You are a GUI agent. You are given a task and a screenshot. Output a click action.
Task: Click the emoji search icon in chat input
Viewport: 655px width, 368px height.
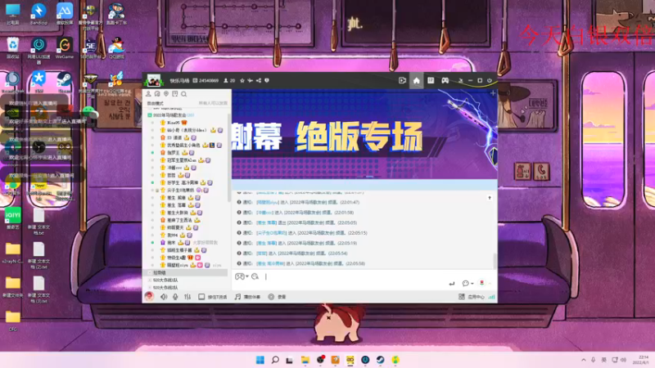tap(255, 276)
